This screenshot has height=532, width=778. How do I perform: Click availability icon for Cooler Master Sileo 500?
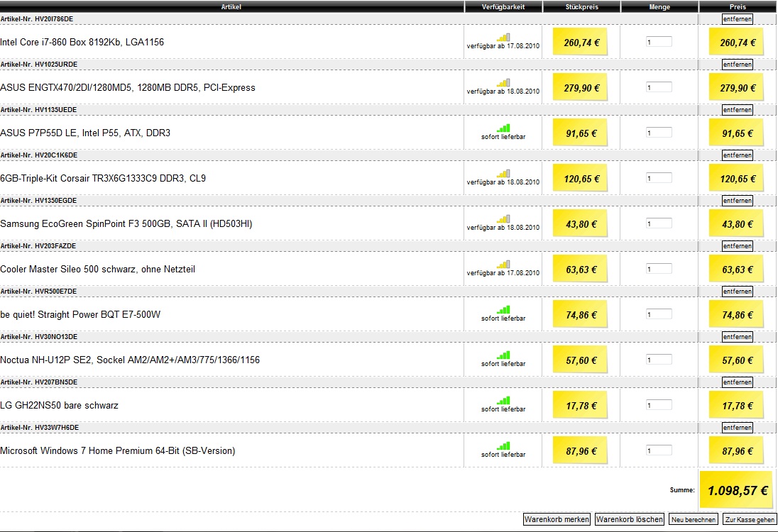pyautogui.click(x=503, y=265)
